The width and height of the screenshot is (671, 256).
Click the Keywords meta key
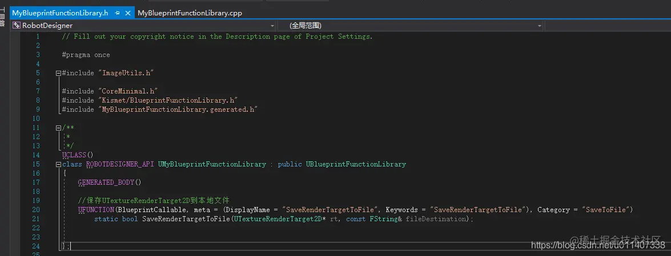point(401,210)
